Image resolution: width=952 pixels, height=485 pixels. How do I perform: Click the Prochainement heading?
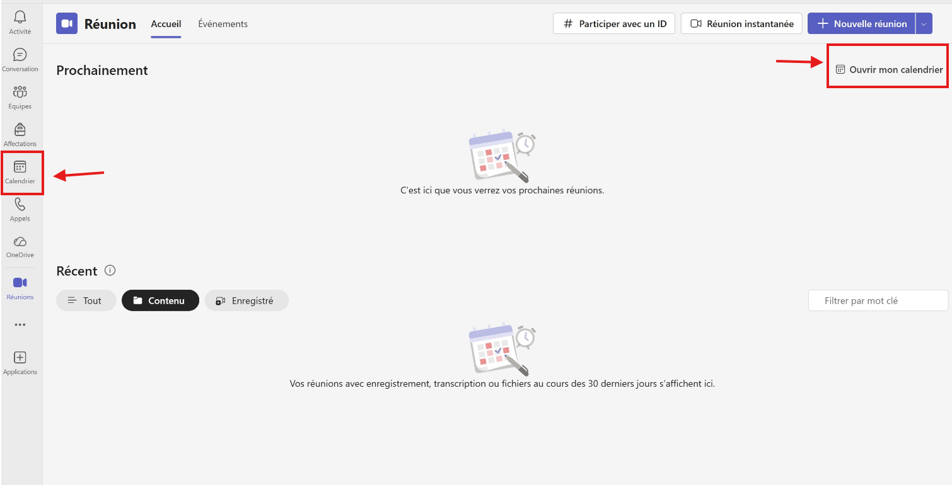coord(102,71)
